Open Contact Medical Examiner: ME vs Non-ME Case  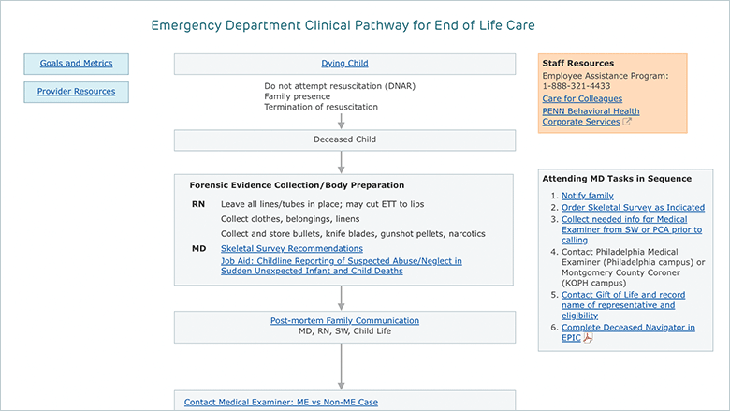[281, 403]
